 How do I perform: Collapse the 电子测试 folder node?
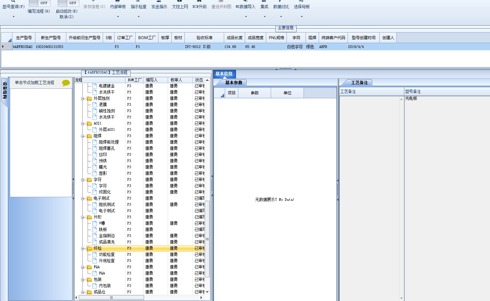tap(83, 198)
